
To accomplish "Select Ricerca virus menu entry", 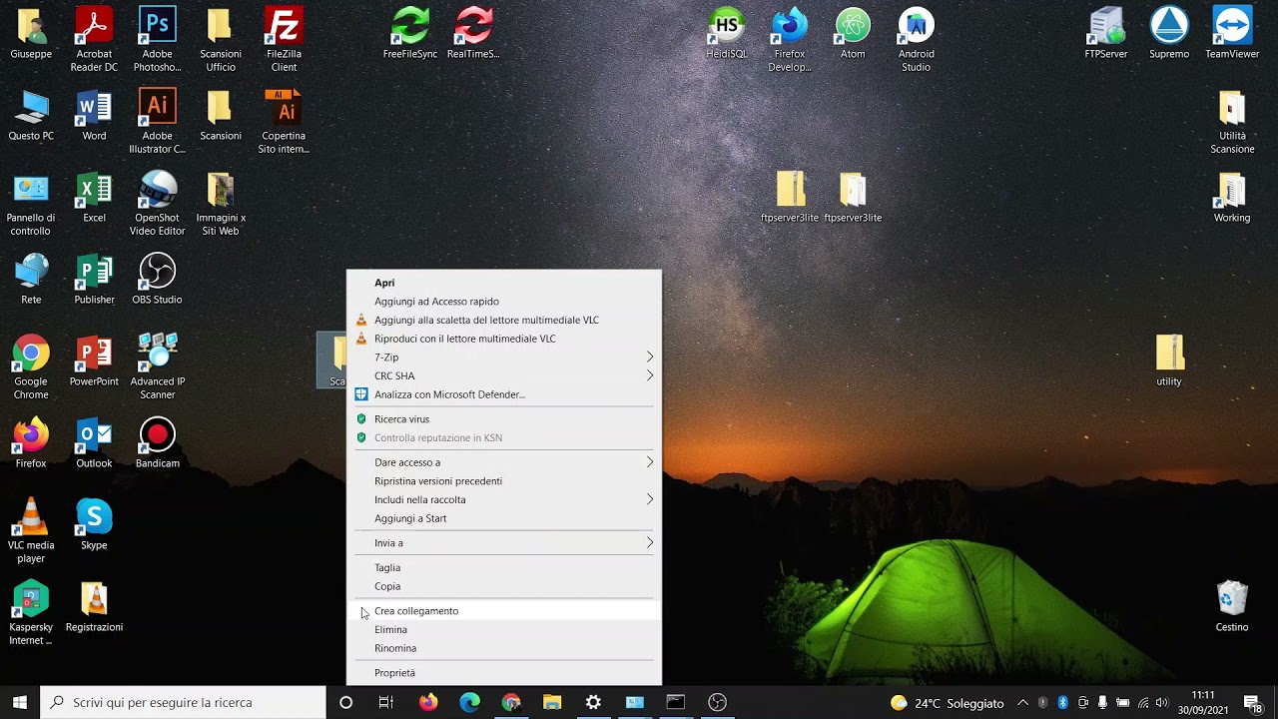I will click(503, 419).
